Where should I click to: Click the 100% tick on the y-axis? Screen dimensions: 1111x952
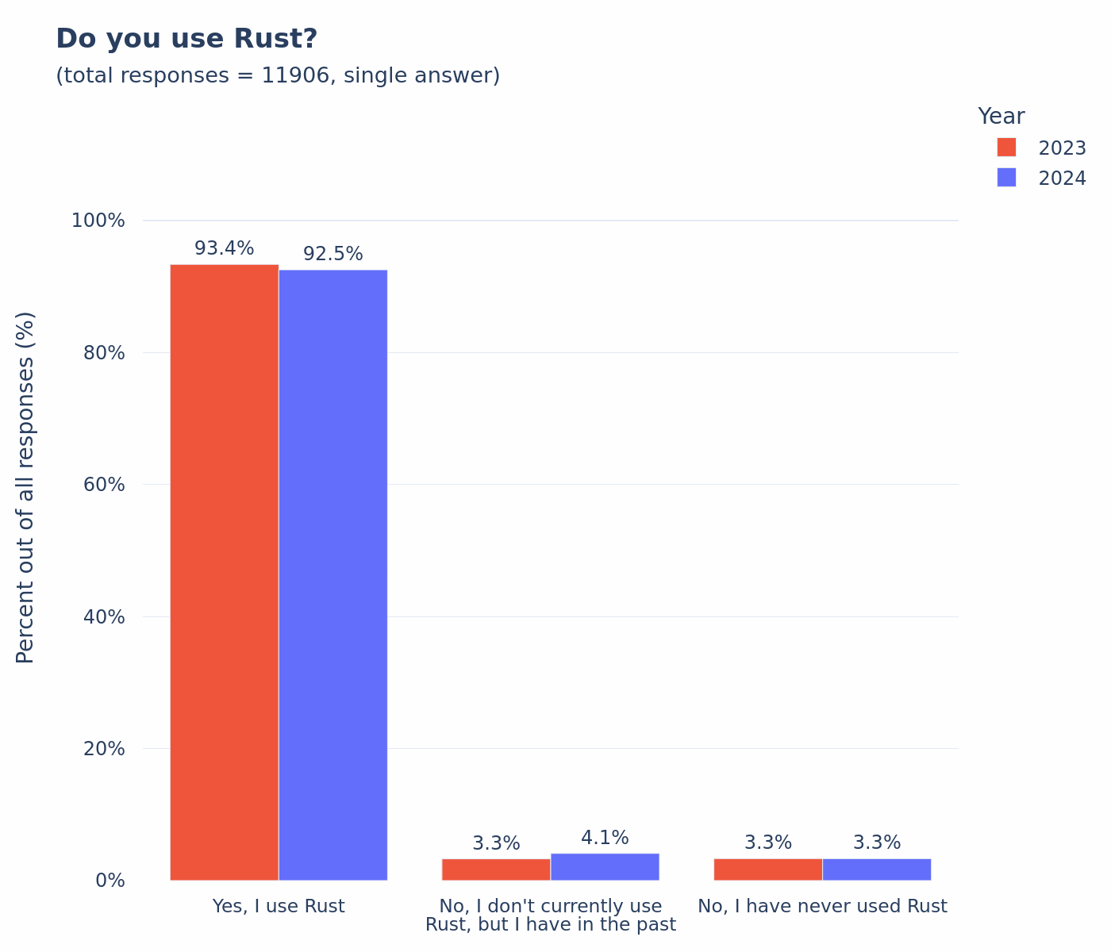(x=98, y=221)
